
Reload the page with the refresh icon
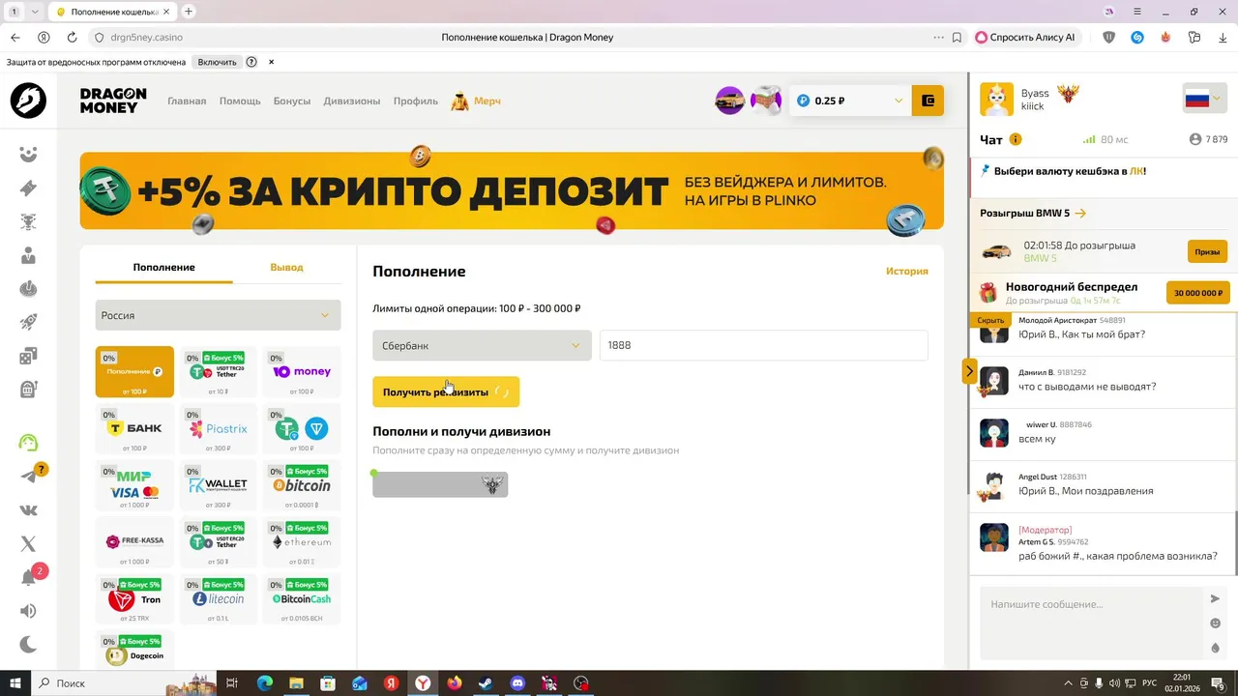[x=72, y=37]
